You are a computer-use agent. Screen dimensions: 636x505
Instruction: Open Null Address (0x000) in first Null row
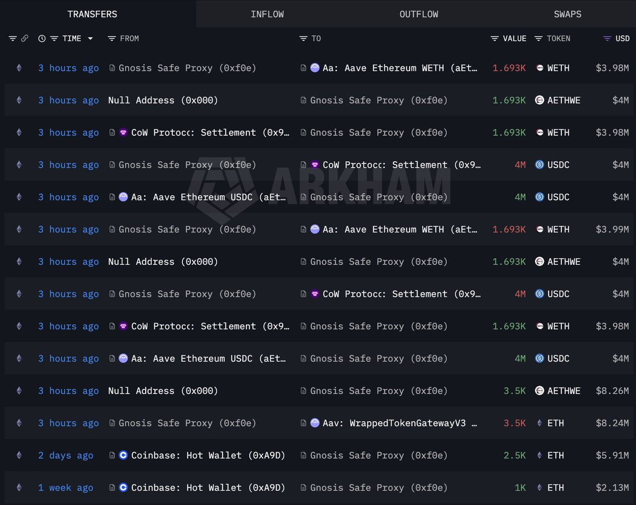(x=163, y=100)
